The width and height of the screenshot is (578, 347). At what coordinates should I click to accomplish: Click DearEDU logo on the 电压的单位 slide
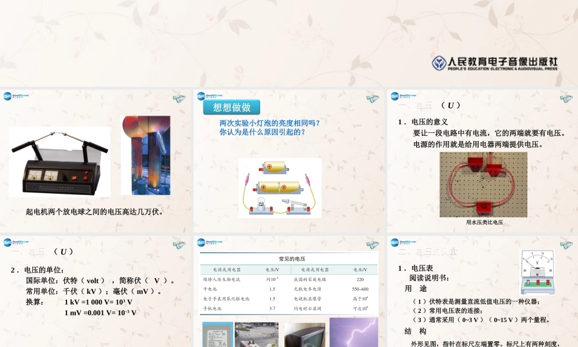[x=16, y=243]
